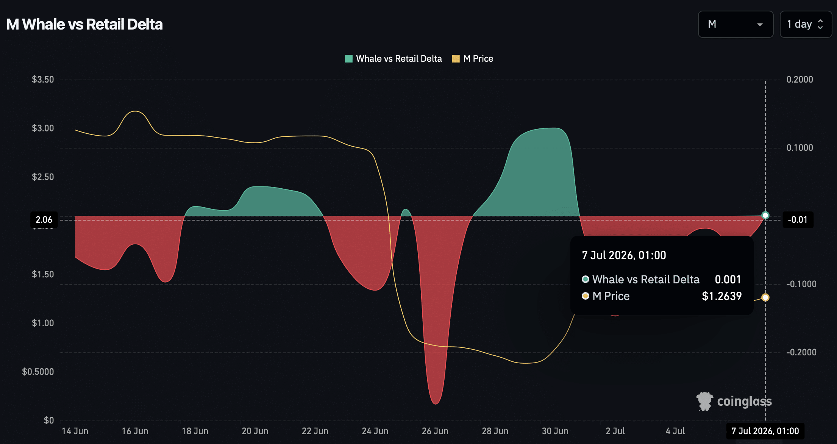Screen dimensions: 837x444
Task: Toggle M Price legend series
Action: pos(473,59)
